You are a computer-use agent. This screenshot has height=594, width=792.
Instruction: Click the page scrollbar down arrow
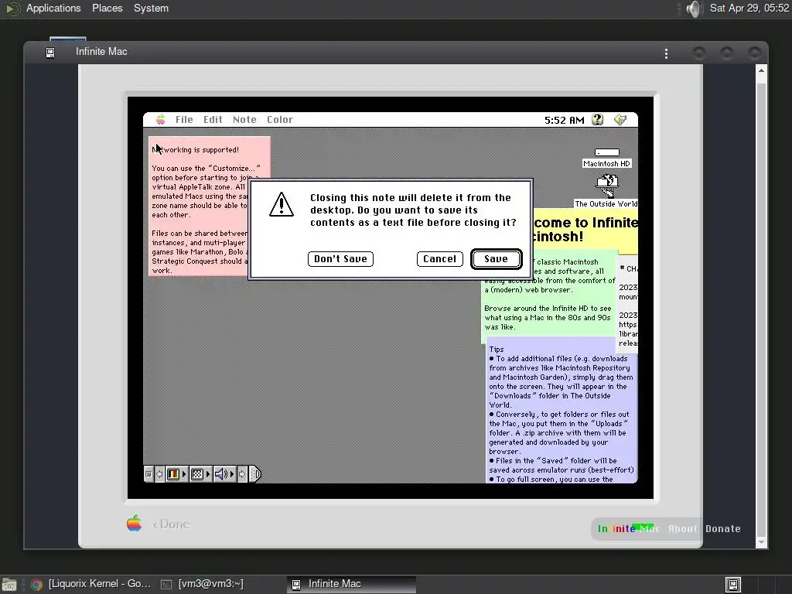point(761,542)
